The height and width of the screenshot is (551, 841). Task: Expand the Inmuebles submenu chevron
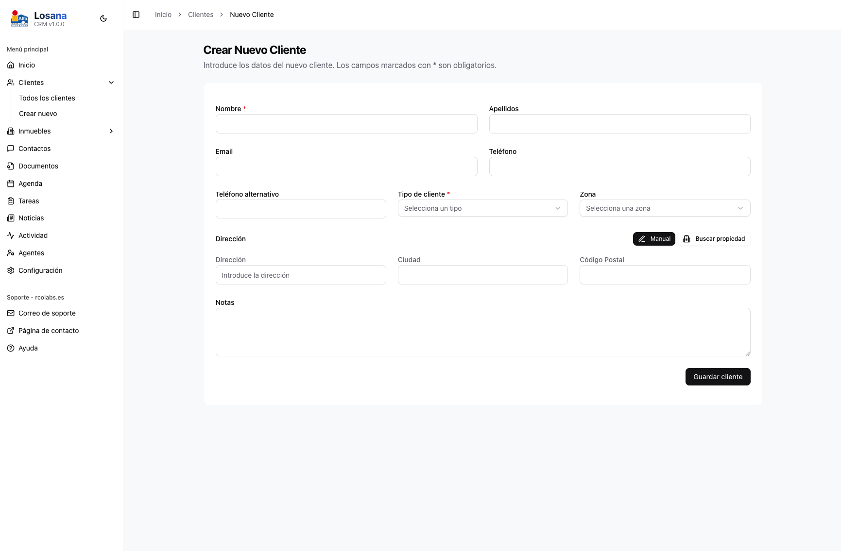[x=111, y=131]
